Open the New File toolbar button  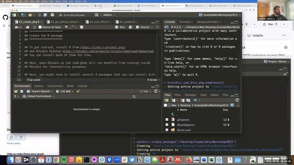click(14, 15)
